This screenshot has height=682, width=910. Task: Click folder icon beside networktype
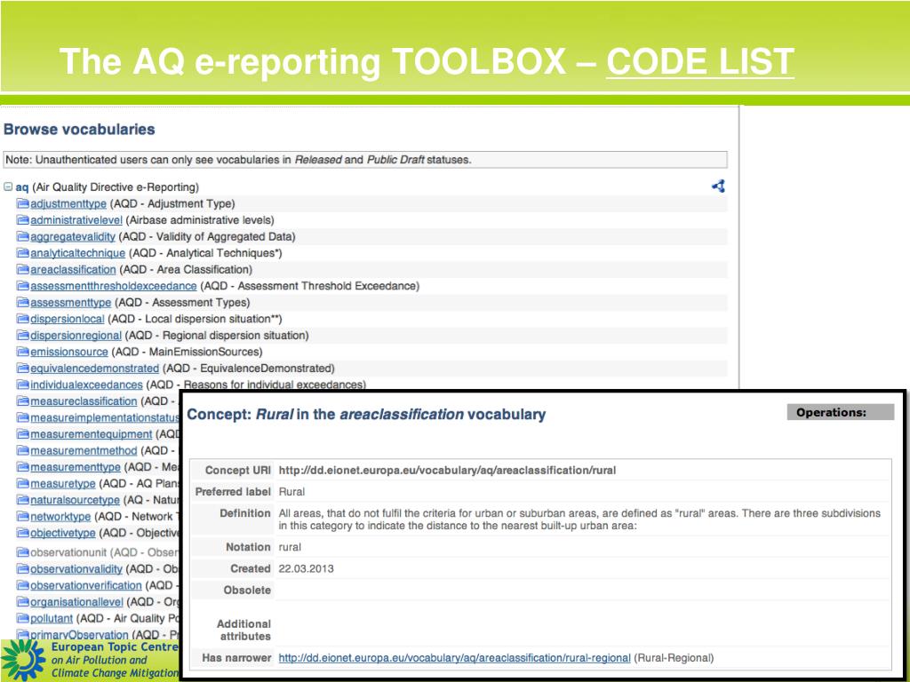pyautogui.click(x=22, y=516)
